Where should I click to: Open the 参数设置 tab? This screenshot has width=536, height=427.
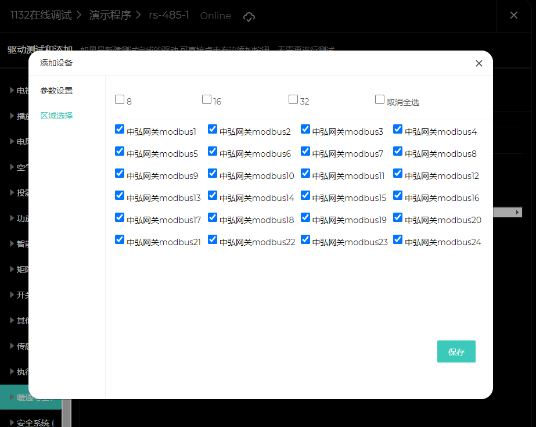(x=56, y=91)
